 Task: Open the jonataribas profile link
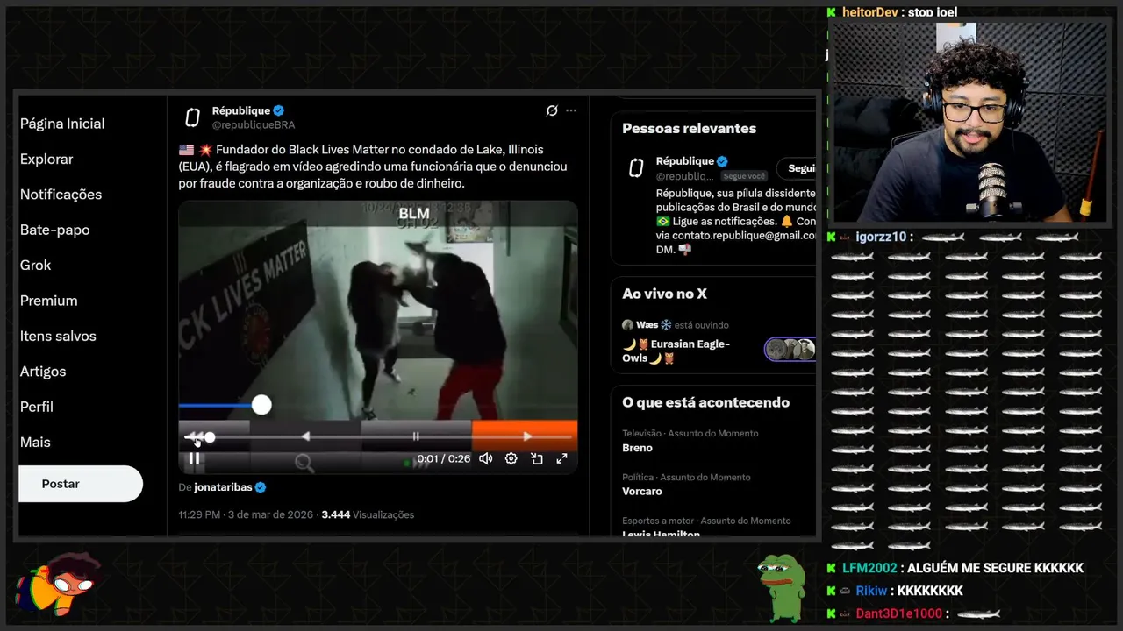pyautogui.click(x=223, y=487)
